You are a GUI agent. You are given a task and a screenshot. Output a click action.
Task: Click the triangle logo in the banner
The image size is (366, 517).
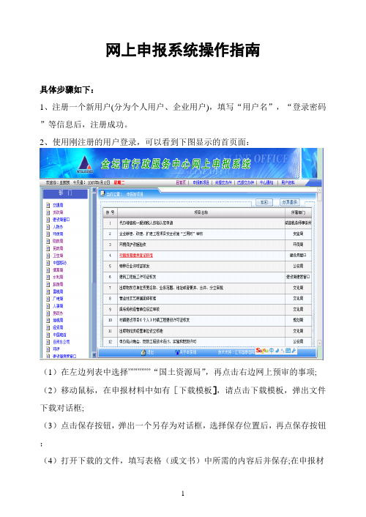(x=85, y=164)
